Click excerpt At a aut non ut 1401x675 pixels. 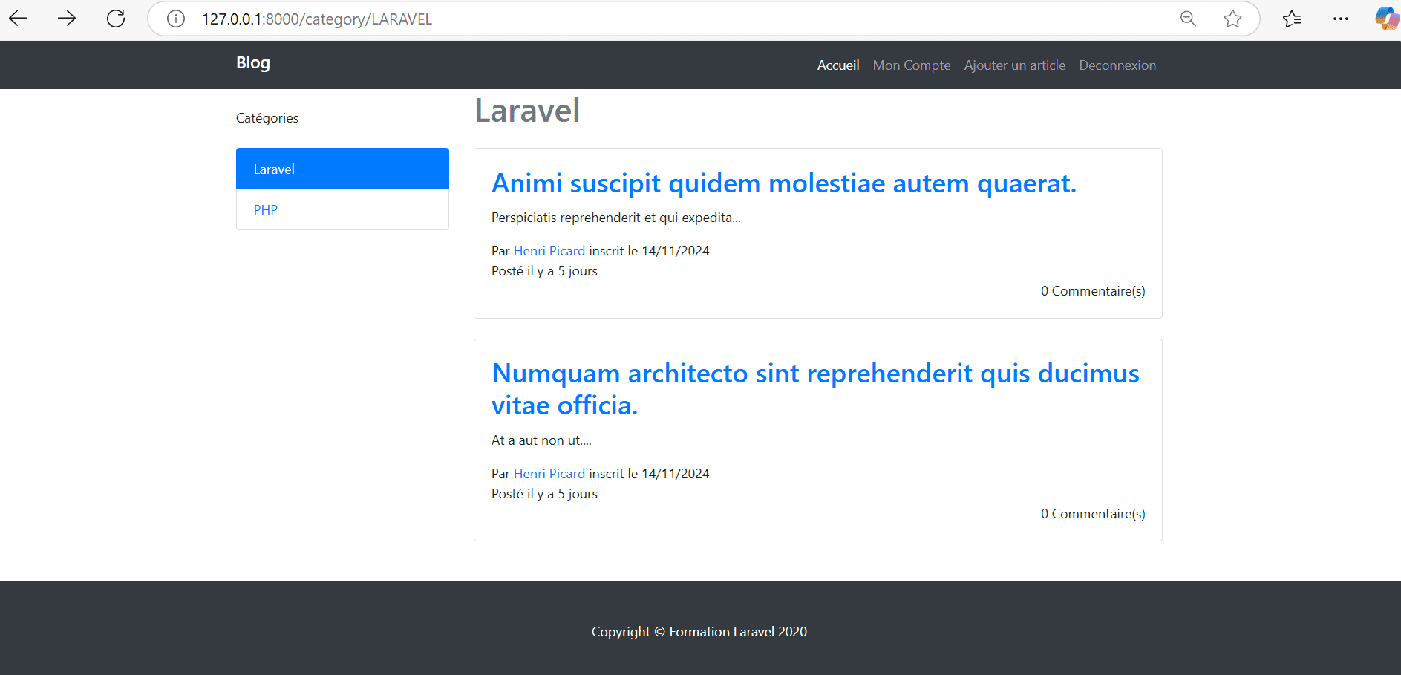[x=541, y=440]
